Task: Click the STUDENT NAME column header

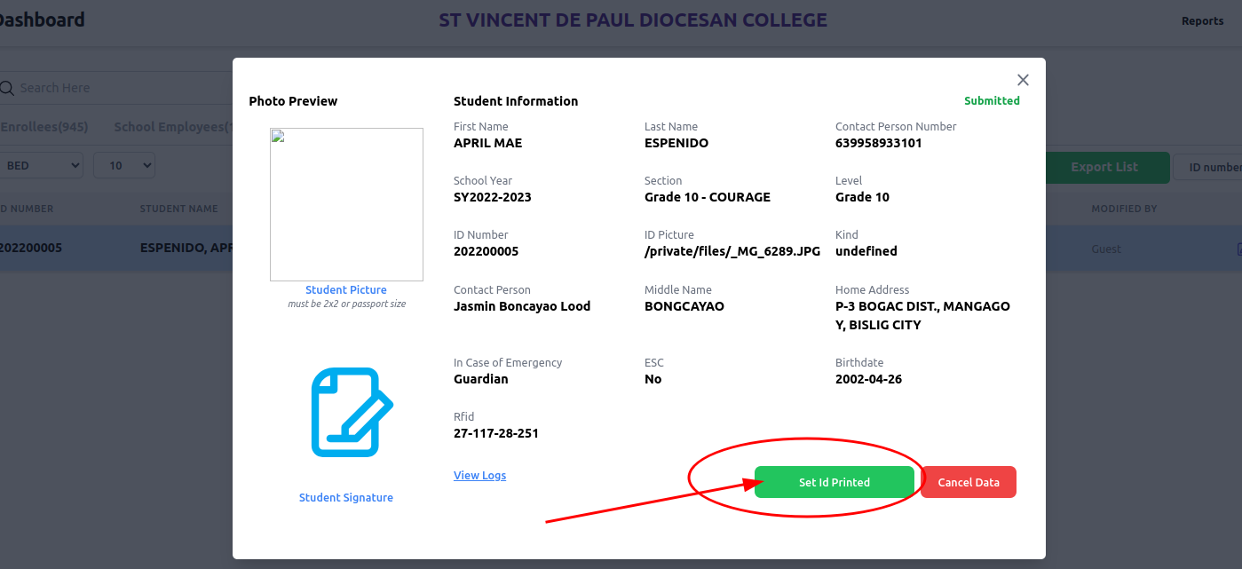Action: coord(178,209)
